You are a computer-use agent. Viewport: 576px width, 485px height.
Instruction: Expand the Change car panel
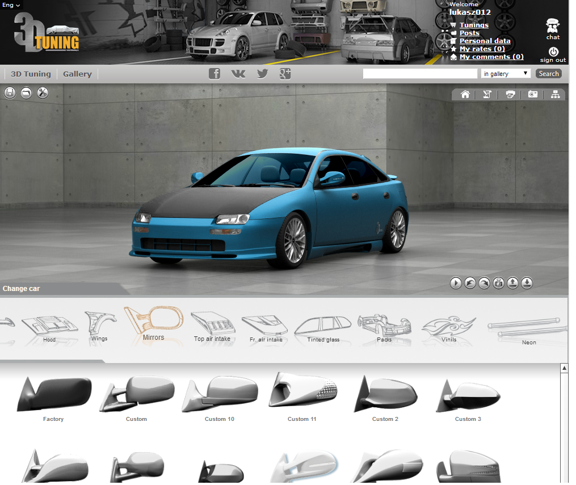point(22,289)
